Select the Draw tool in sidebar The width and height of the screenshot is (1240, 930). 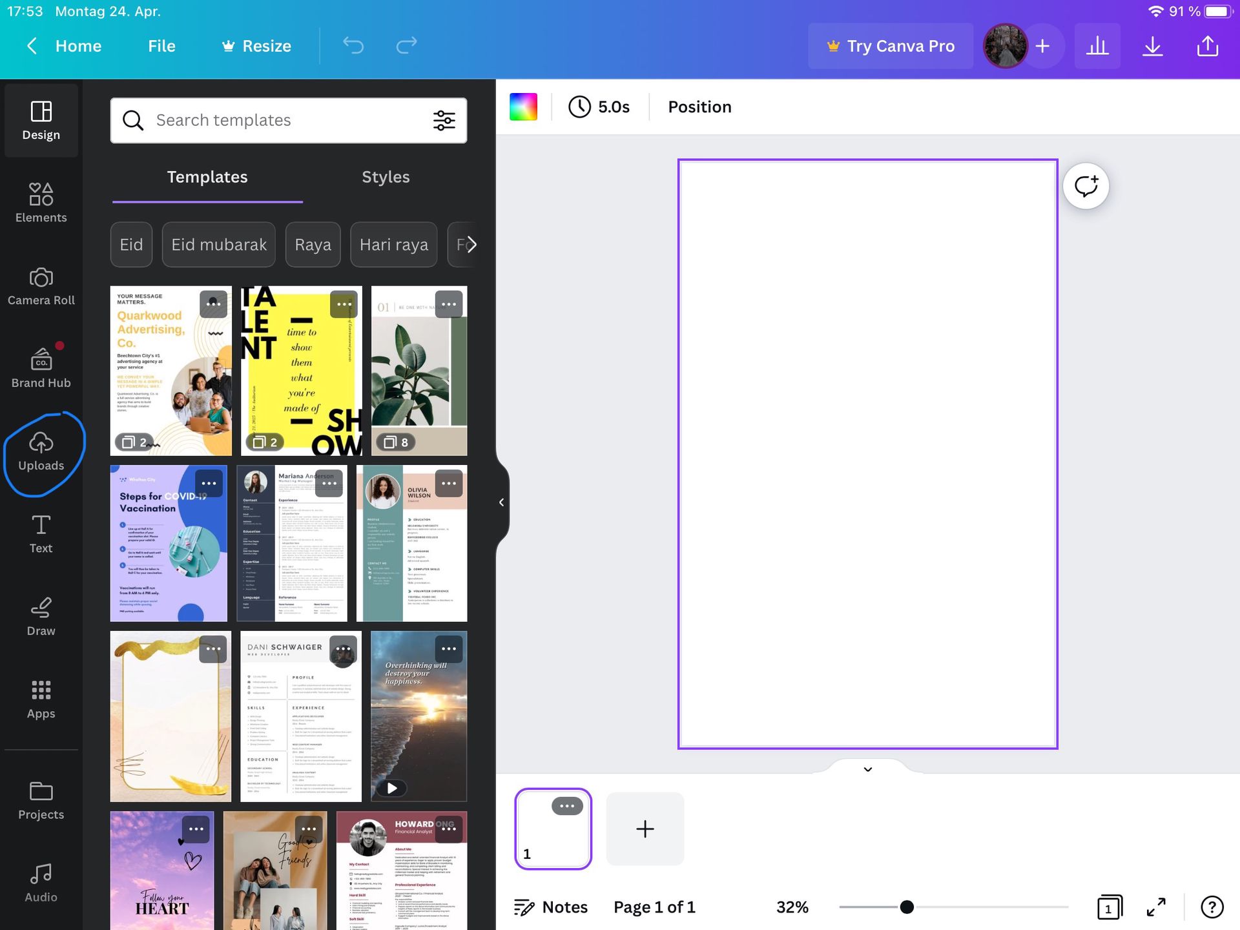click(41, 617)
